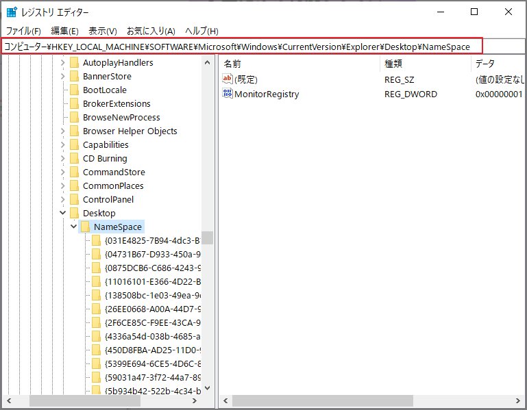Screen dimensions: 527x410
Task: Select the {450D8FBA-AD25-11D0 key
Action: click(x=153, y=350)
